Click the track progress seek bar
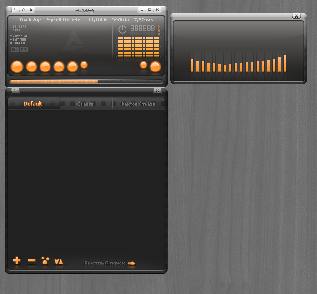 pos(86,82)
